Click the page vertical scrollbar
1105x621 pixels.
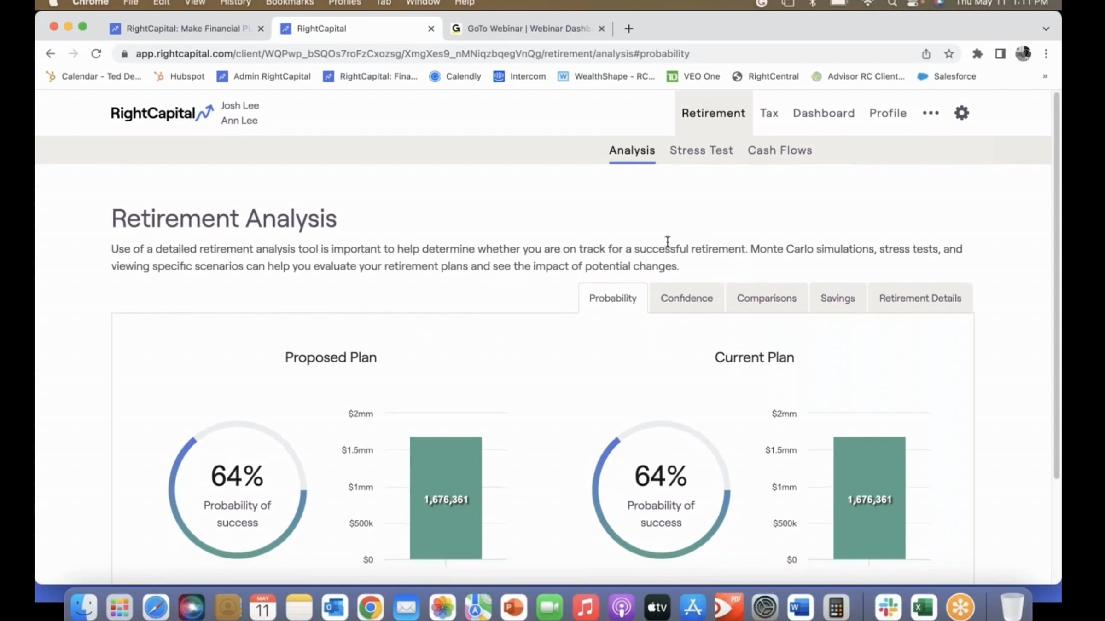point(1056,285)
